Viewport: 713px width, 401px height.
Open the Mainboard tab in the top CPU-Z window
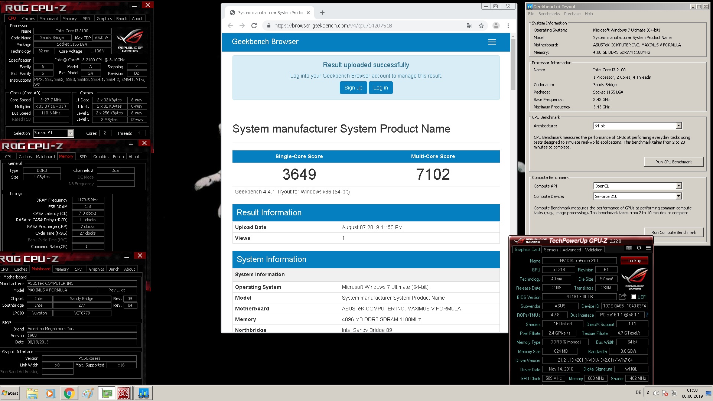[49, 19]
